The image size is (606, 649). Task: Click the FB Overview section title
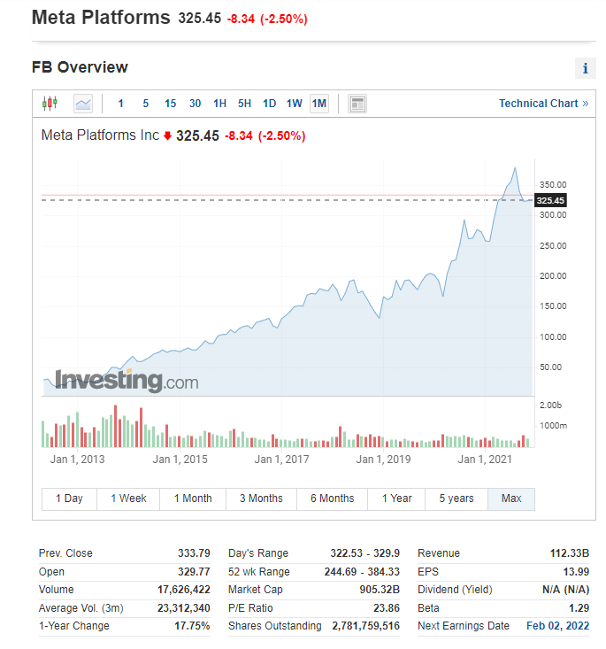click(80, 67)
